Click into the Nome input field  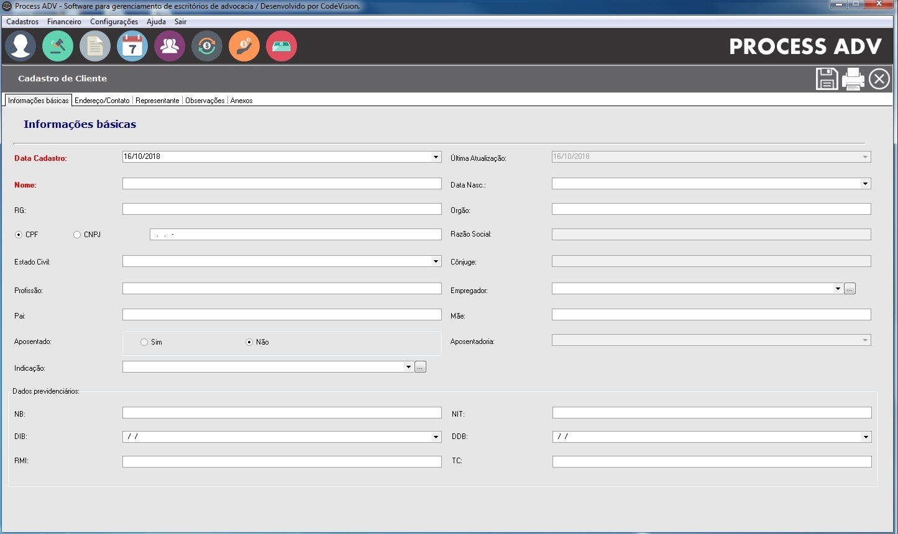click(x=282, y=184)
